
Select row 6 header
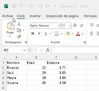[3, 88]
